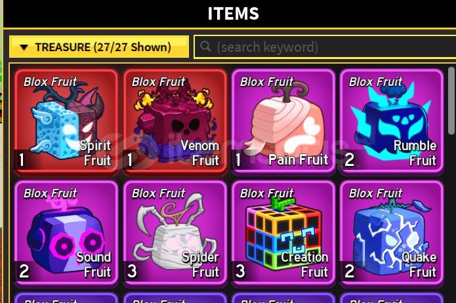
Task: Focus the search keyword field
Action: click(x=325, y=47)
